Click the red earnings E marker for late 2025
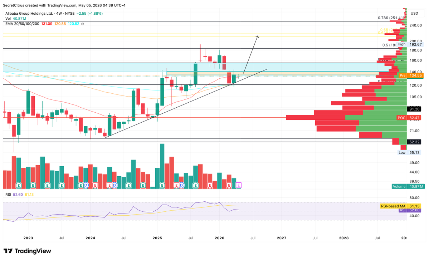429x260 pixels. pos(210,185)
